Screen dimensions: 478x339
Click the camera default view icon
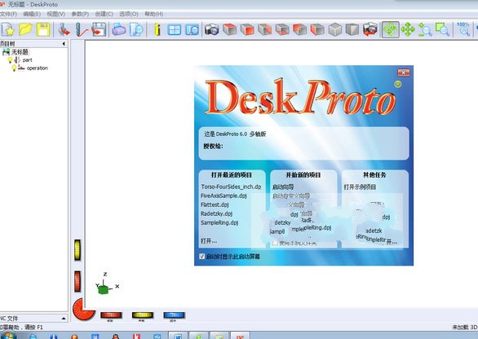tap(211, 29)
